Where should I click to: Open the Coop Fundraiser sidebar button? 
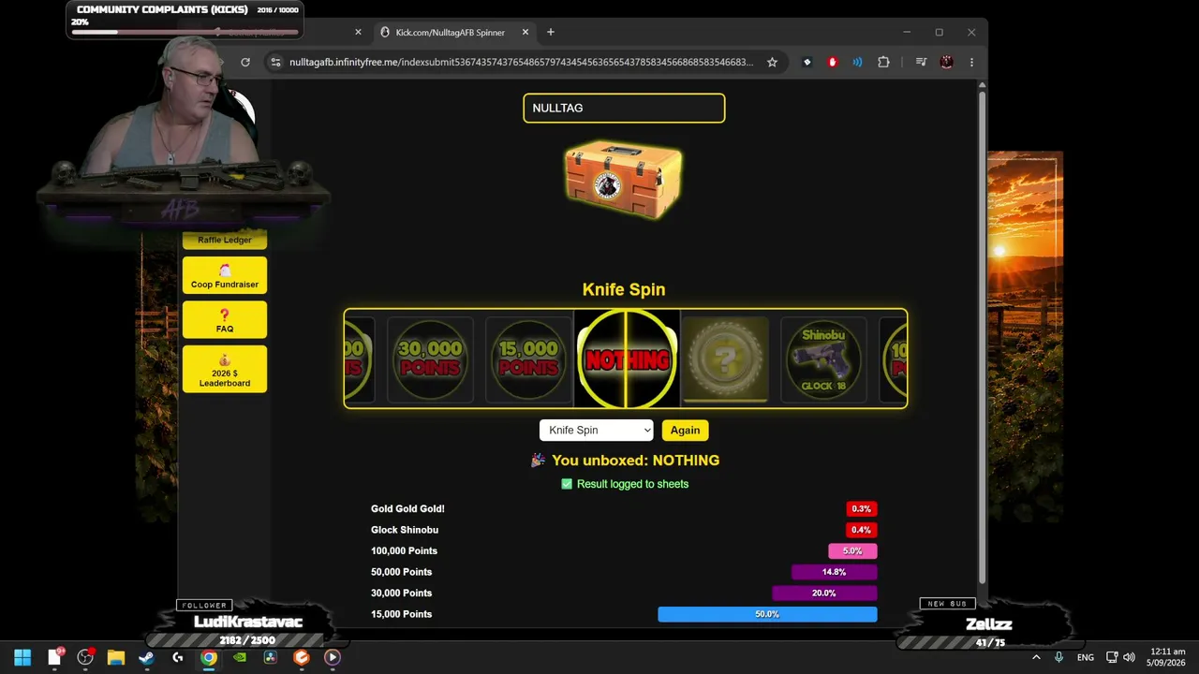pos(225,275)
